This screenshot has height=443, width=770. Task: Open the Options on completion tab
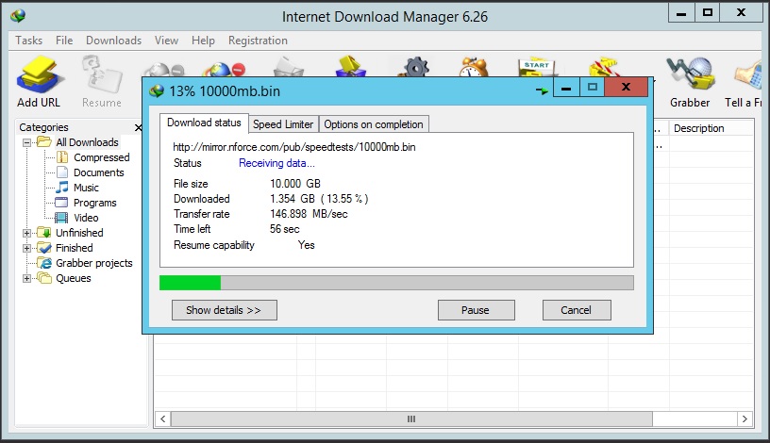[374, 124]
